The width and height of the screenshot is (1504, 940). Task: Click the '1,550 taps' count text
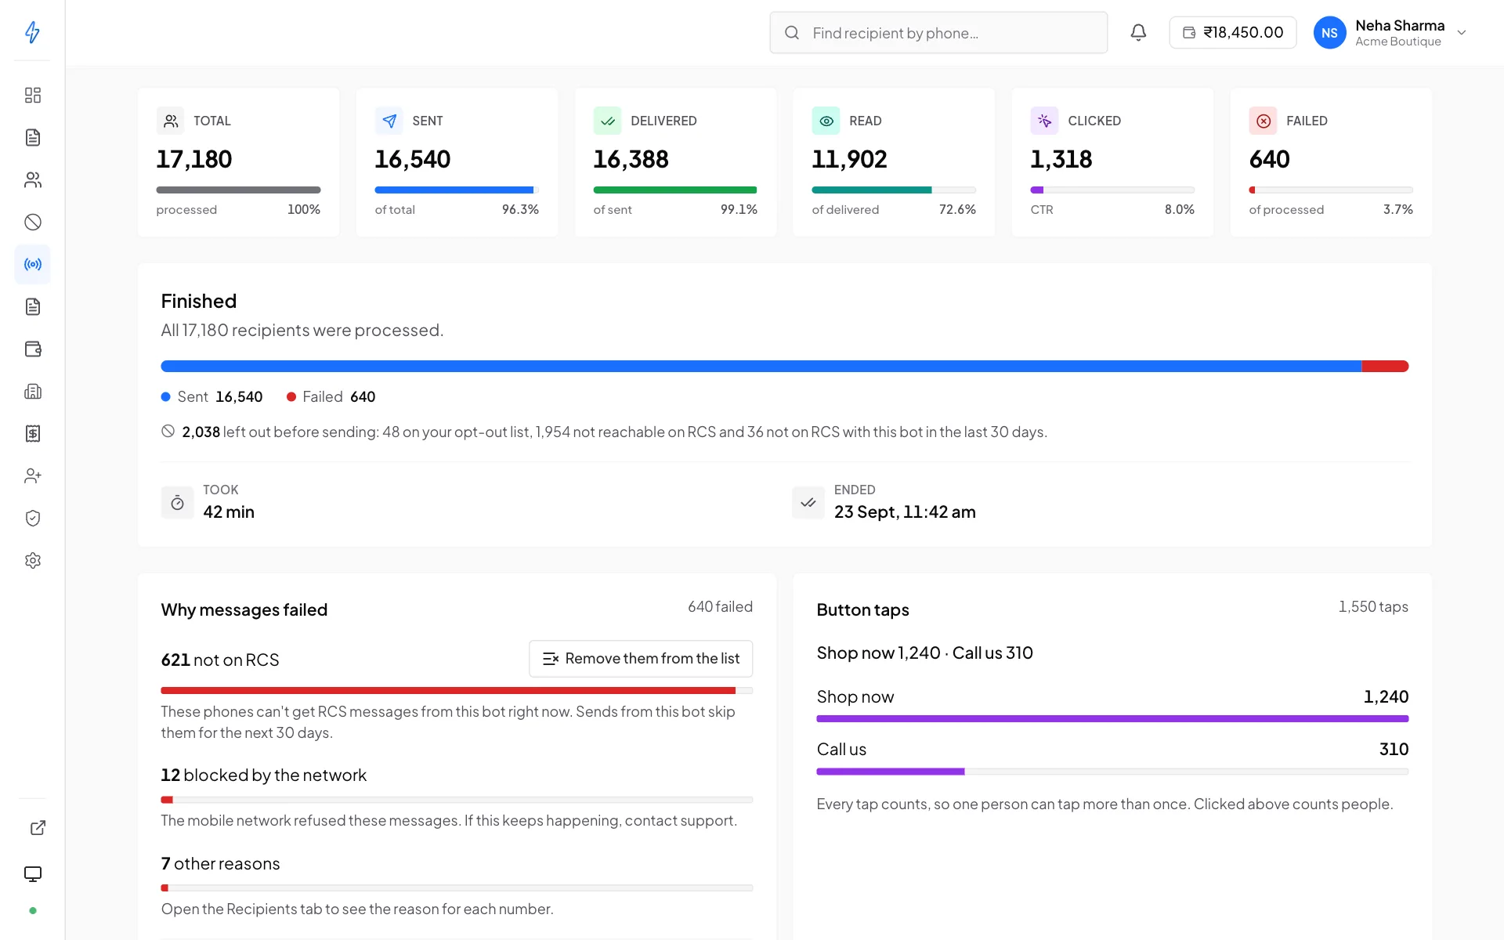coord(1372,606)
